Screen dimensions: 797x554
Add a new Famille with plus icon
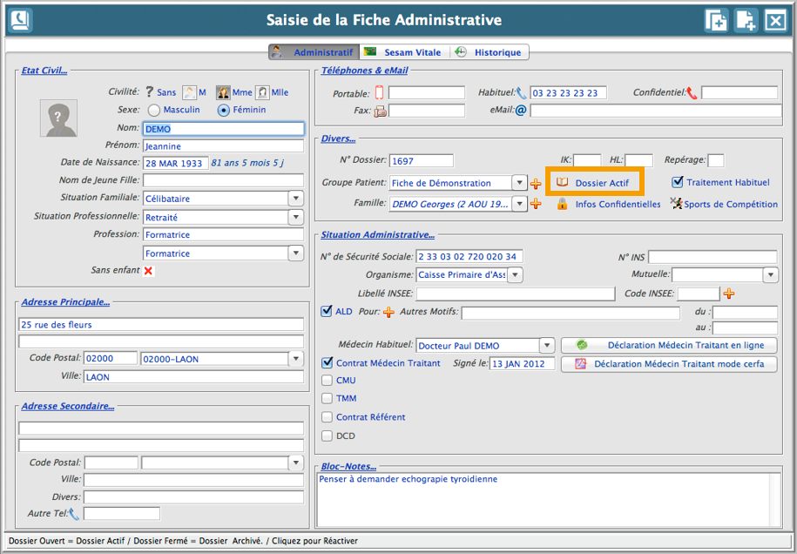tap(536, 204)
